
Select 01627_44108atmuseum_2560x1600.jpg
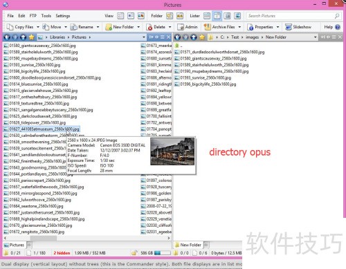42,129
